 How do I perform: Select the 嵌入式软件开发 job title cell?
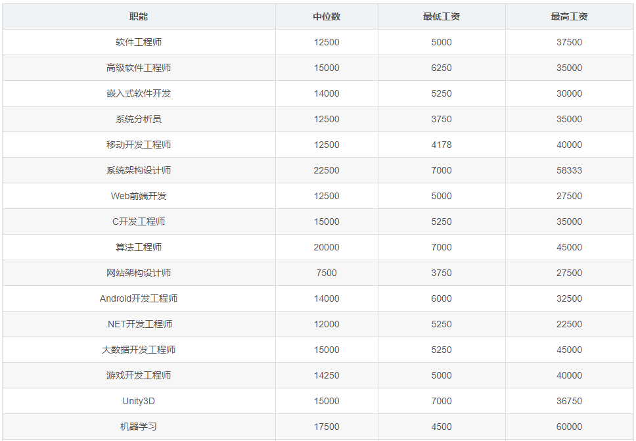pos(139,93)
